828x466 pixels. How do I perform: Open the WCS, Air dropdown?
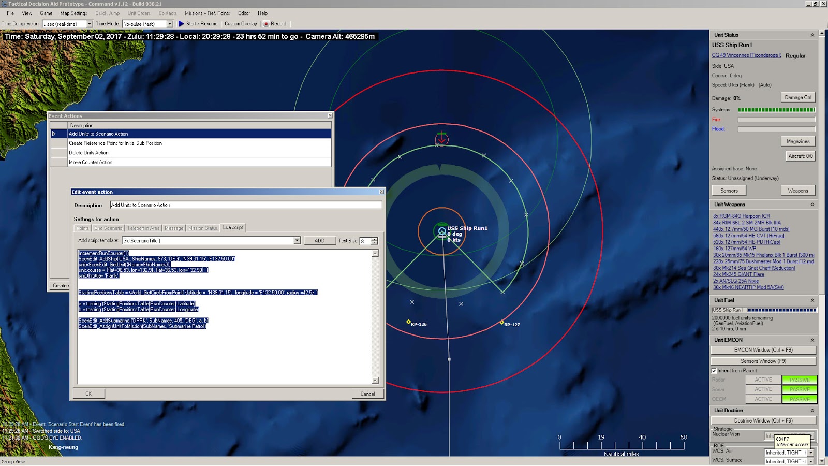point(811,453)
